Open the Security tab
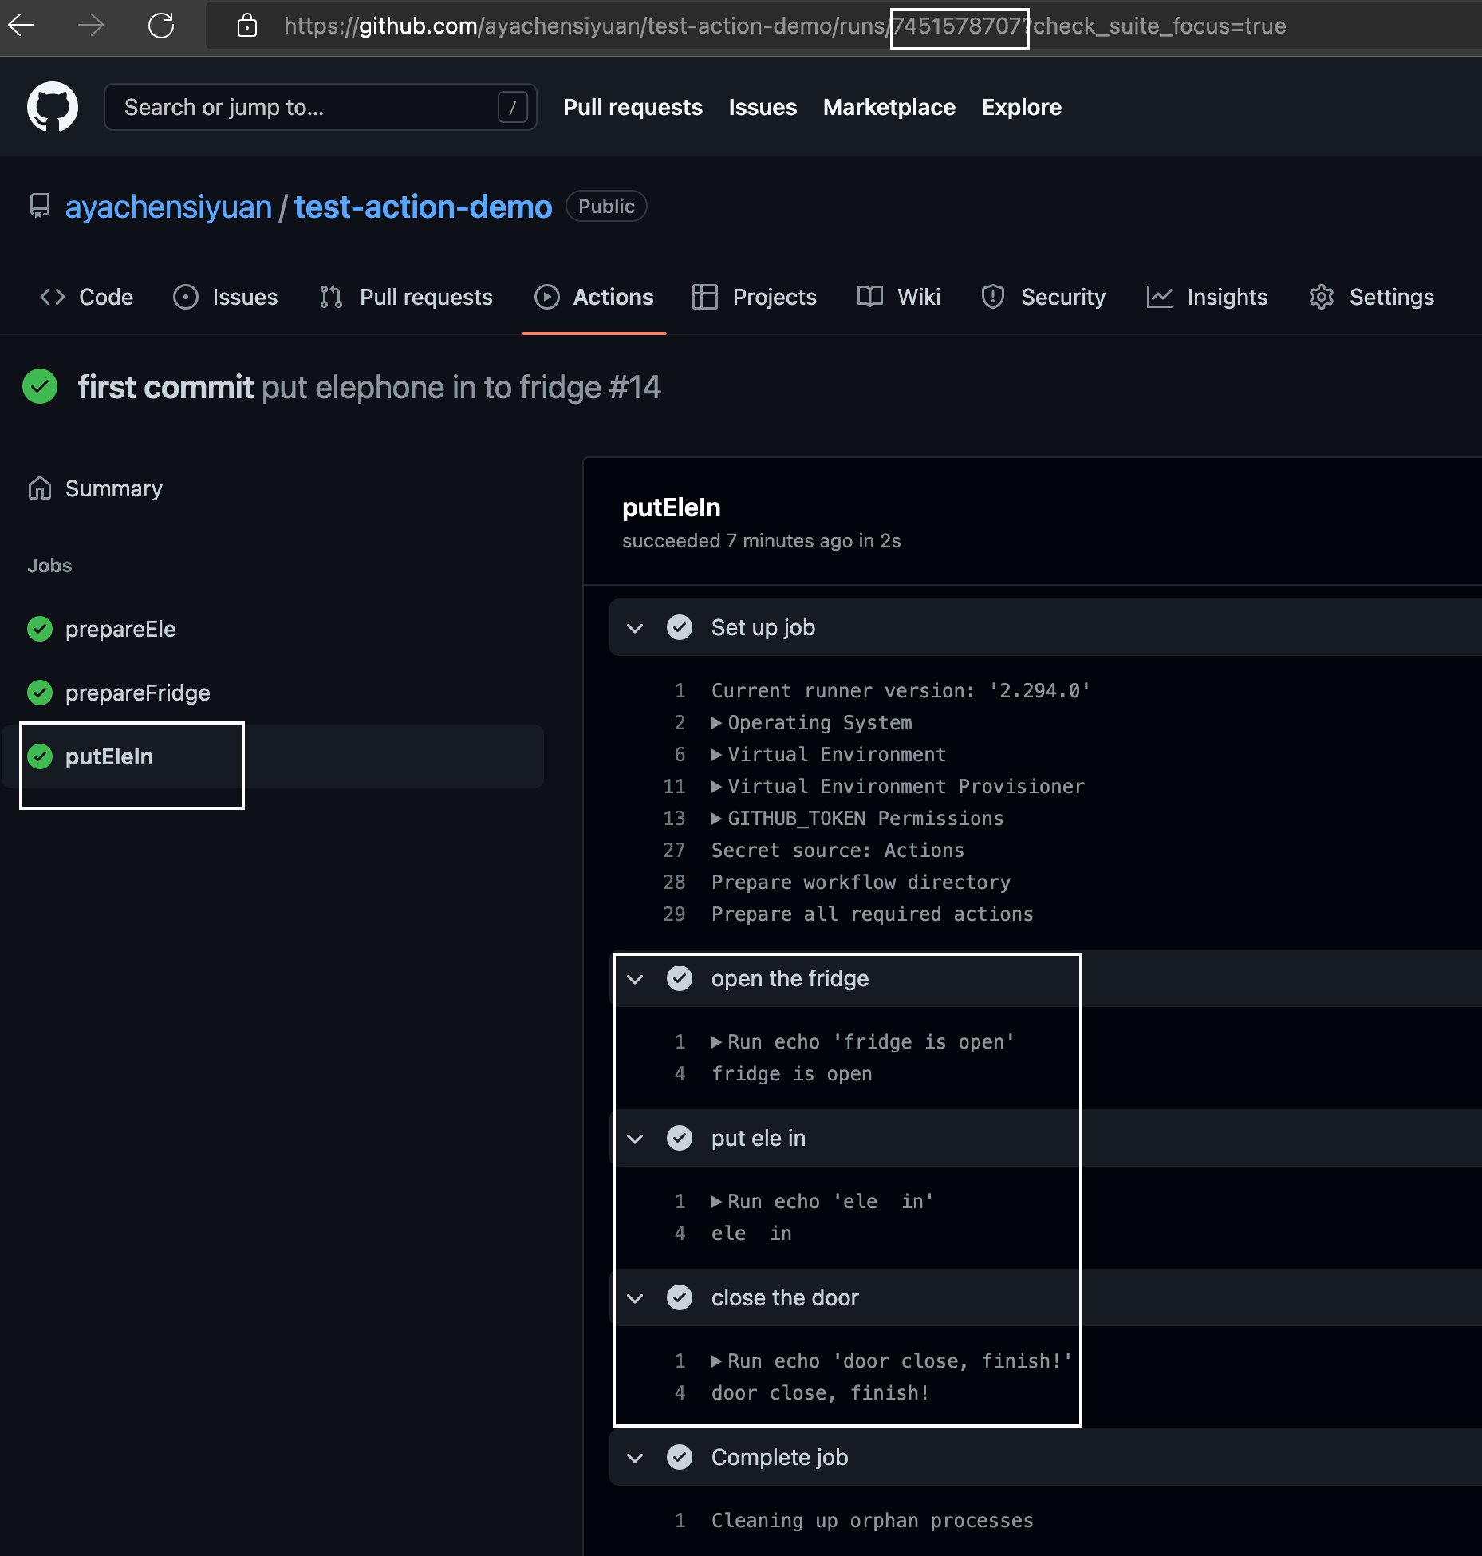This screenshot has height=1556, width=1482. pyautogui.click(x=1044, y=297)
